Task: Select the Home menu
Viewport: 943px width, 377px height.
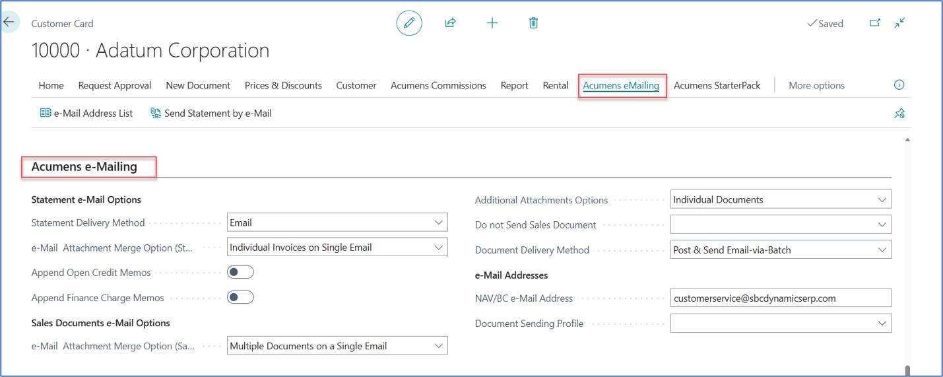Action: [x=51, y=85]
